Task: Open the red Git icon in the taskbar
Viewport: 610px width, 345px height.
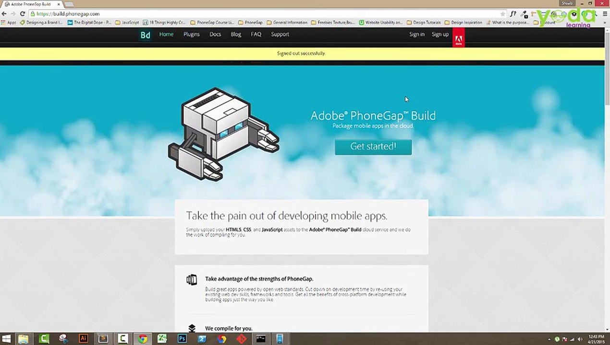Action: coord(241,339)
